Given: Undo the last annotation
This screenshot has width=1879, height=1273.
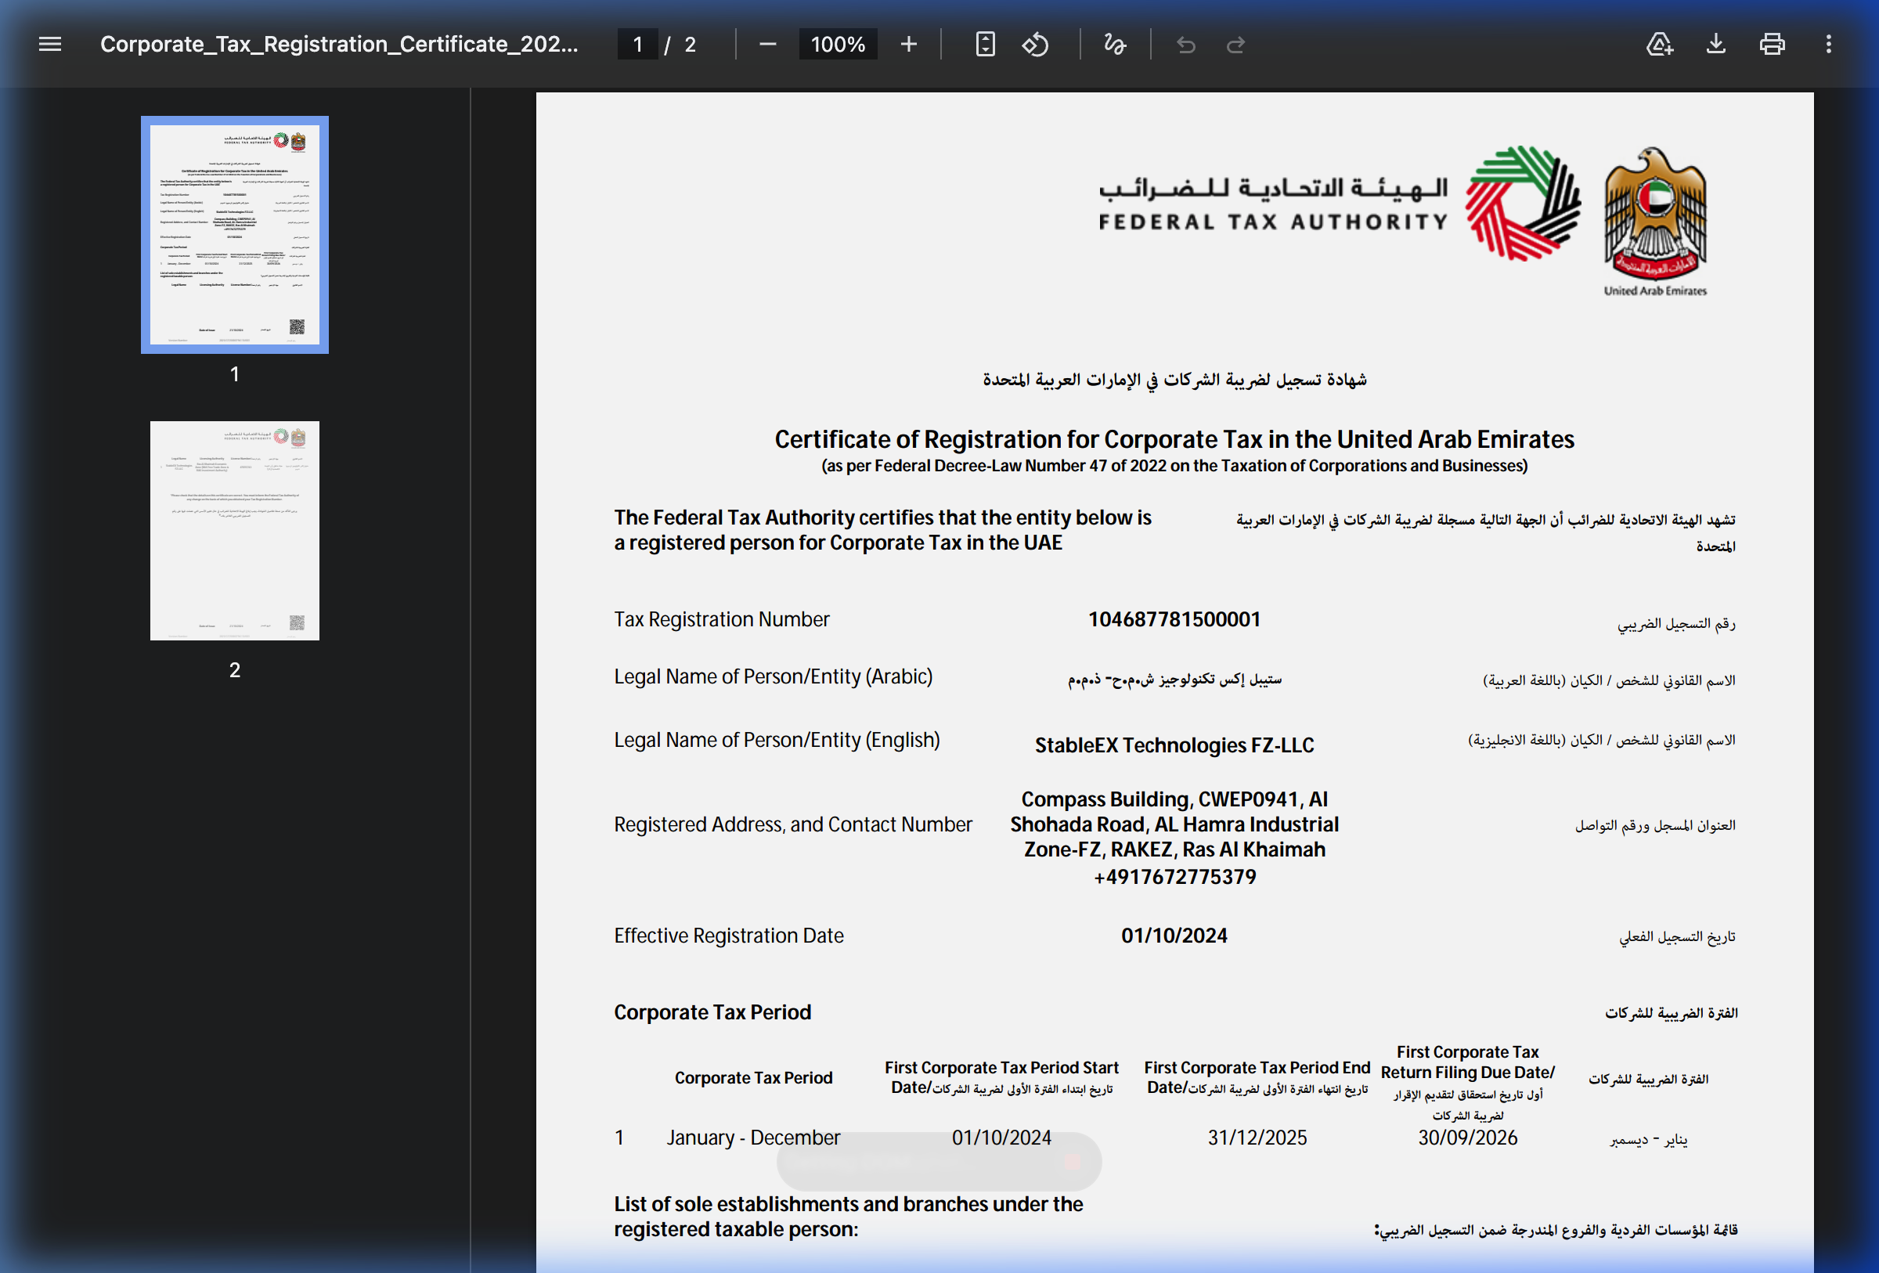Looking at the screenshot, I should click(x=1186, y=45).
